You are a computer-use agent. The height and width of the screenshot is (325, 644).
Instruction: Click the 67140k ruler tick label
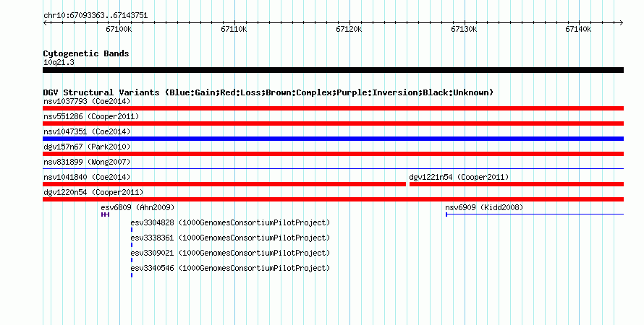coord(578,29)
